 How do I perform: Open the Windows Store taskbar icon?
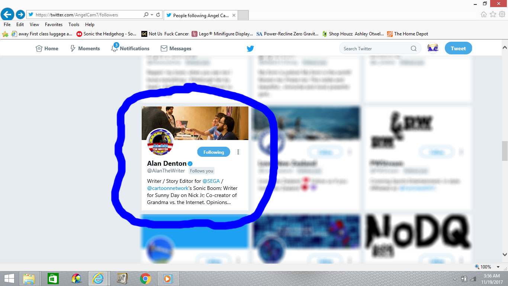click(x=53, y=279)
